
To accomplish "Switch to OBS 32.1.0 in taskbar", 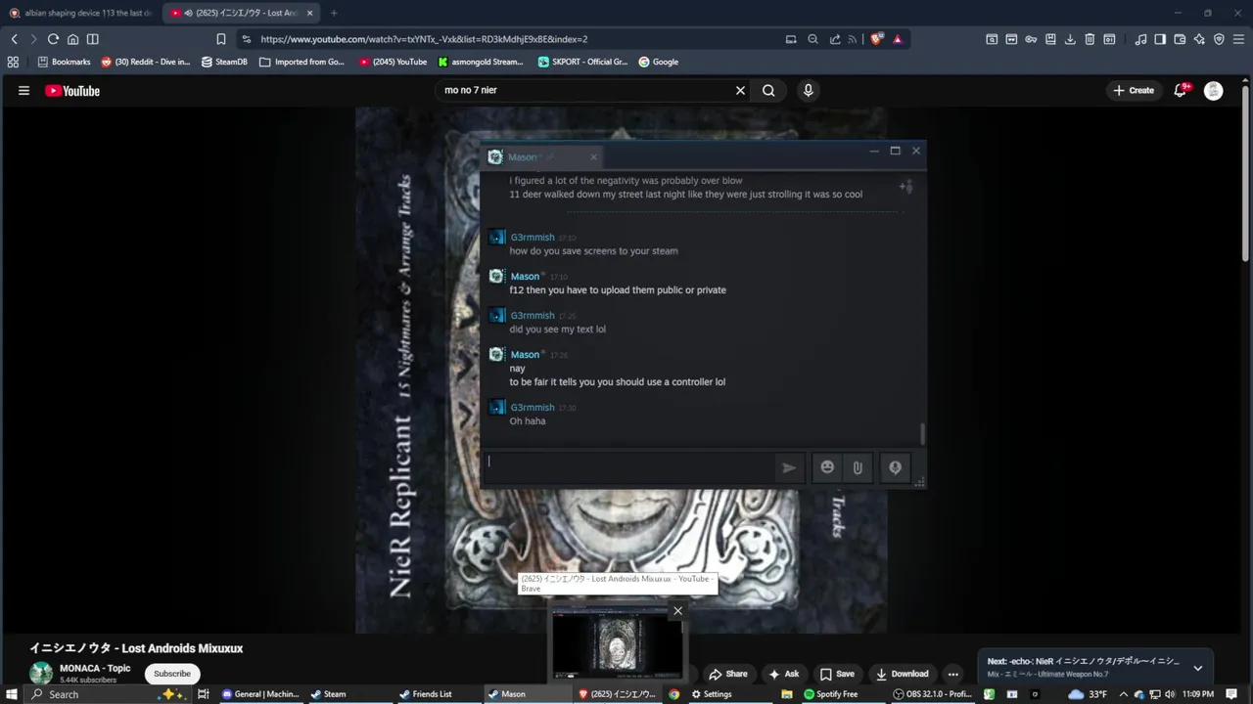I will point(932,694).
